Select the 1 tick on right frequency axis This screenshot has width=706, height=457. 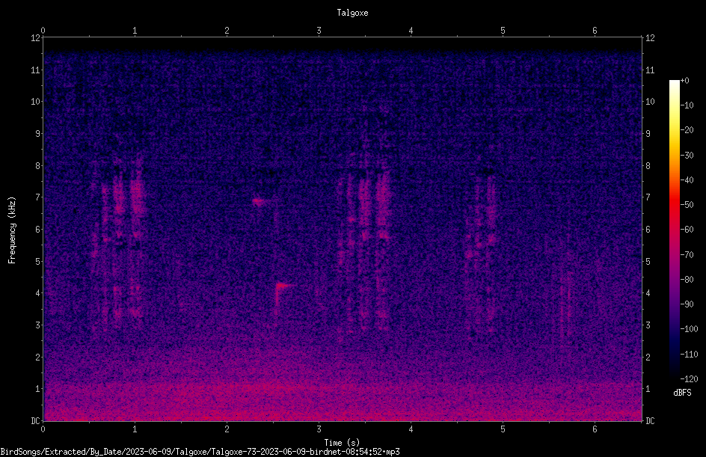pyautogui.click(x=648, y=389)
